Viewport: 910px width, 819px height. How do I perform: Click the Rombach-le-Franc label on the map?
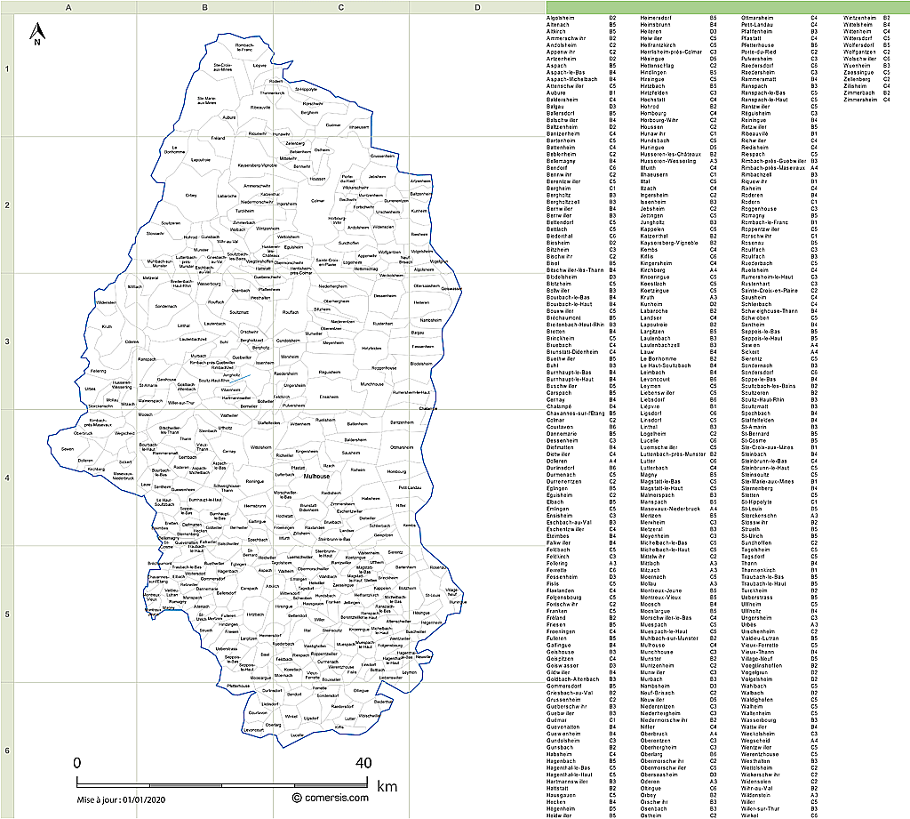click(x=244, y=48)
